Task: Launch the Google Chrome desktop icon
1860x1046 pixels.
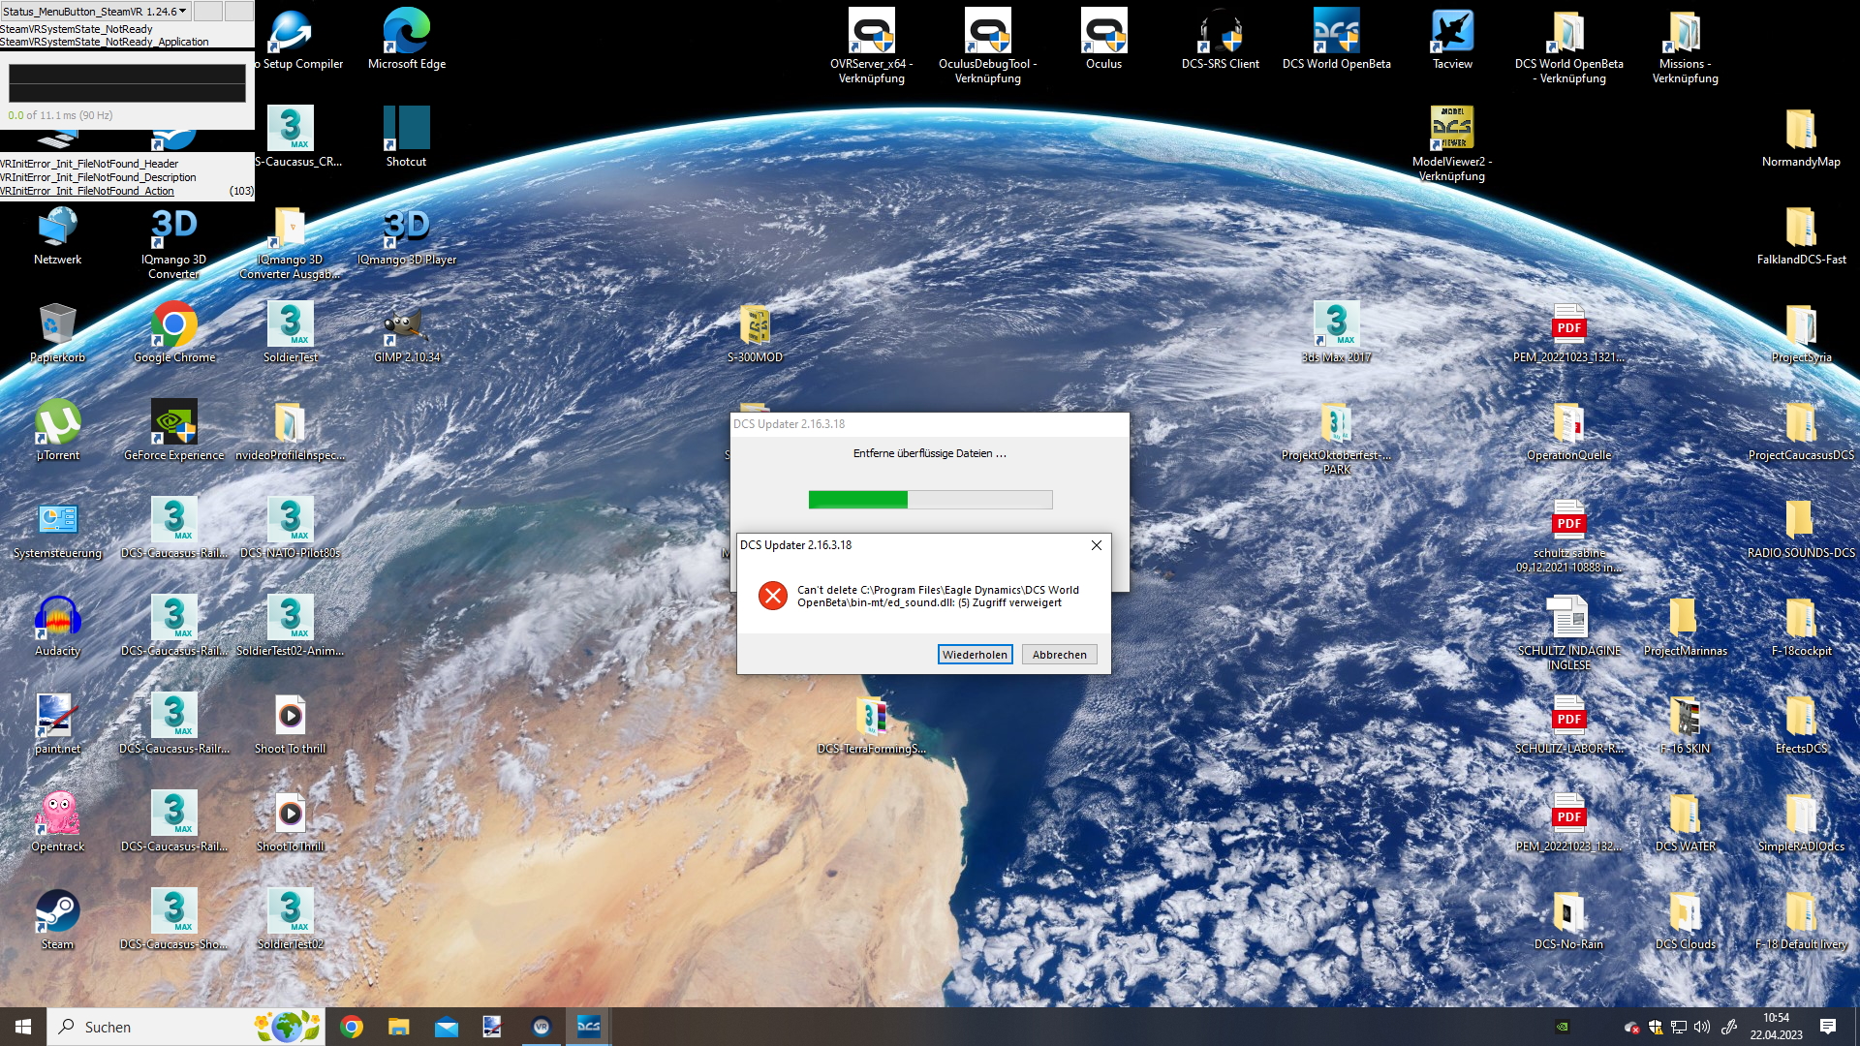Action: tap(174, 333)
